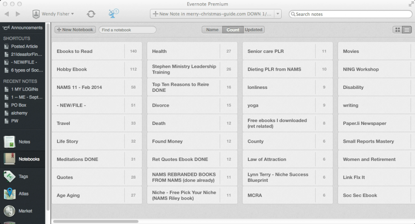Select the Notebooks sidebar section

[22, 159]
